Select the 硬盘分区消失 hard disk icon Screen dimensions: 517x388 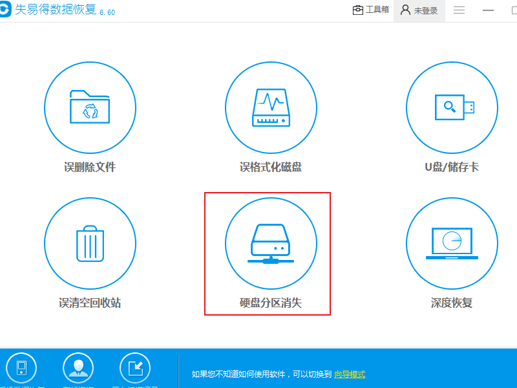tap(271, 244)
